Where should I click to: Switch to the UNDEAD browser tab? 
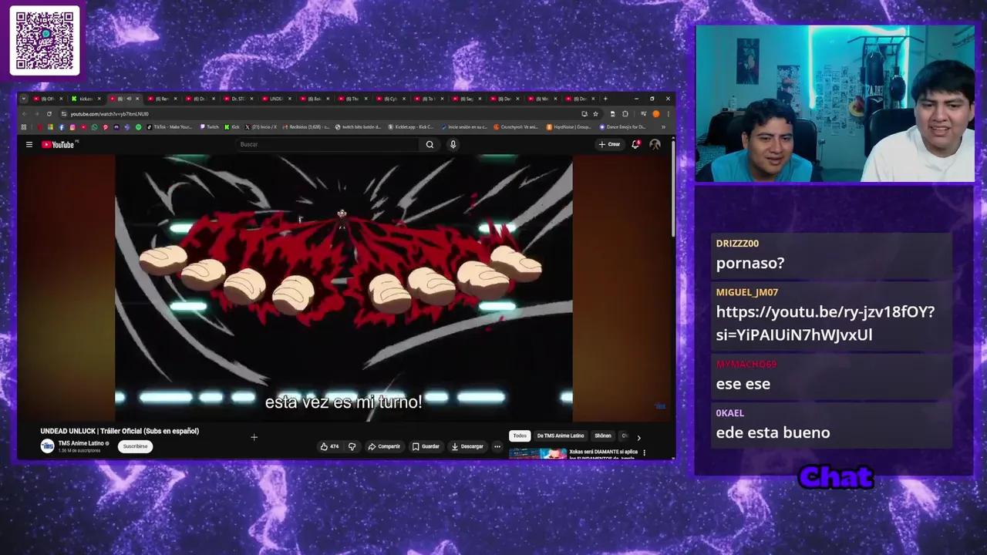tap(275, 99)
